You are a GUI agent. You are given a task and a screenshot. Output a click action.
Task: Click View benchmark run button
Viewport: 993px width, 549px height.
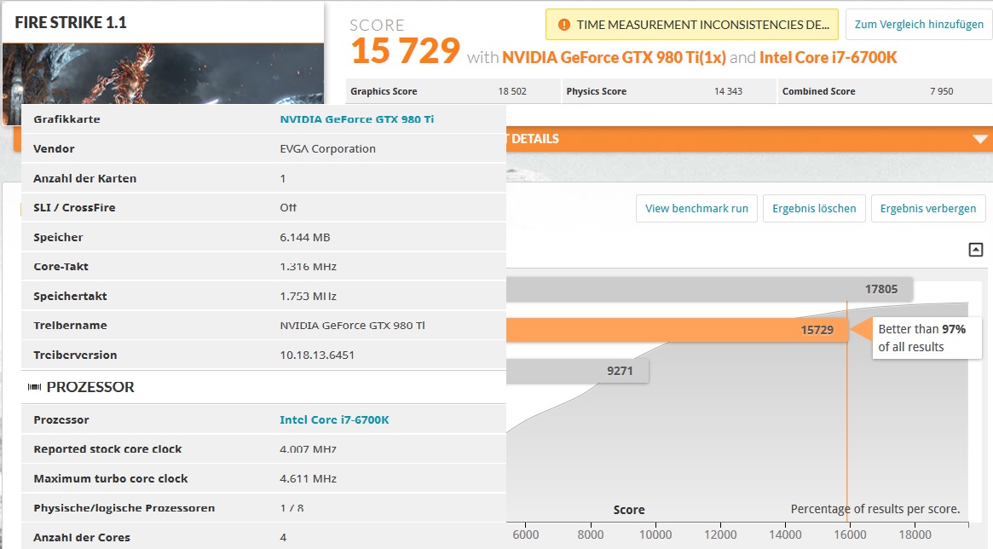point(696,209)
